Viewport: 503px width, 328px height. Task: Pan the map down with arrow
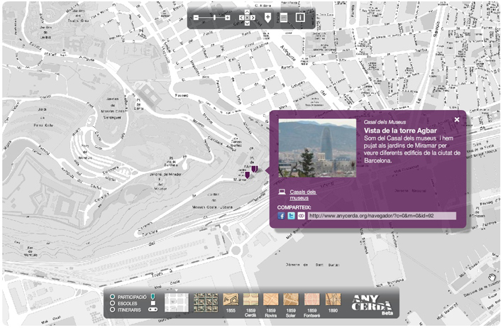point(247,23)
